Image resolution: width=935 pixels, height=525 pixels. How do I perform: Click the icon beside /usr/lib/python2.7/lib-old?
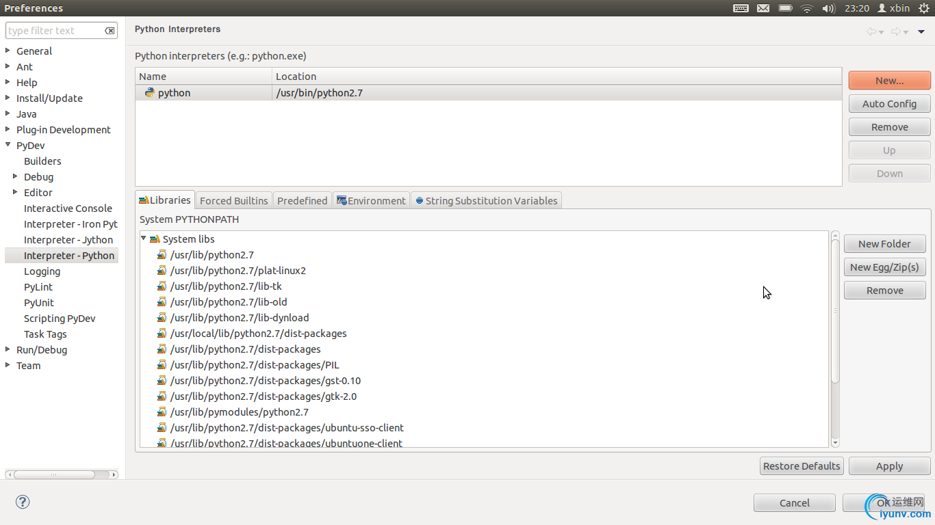pyautogui.click(x=162, y=302)
